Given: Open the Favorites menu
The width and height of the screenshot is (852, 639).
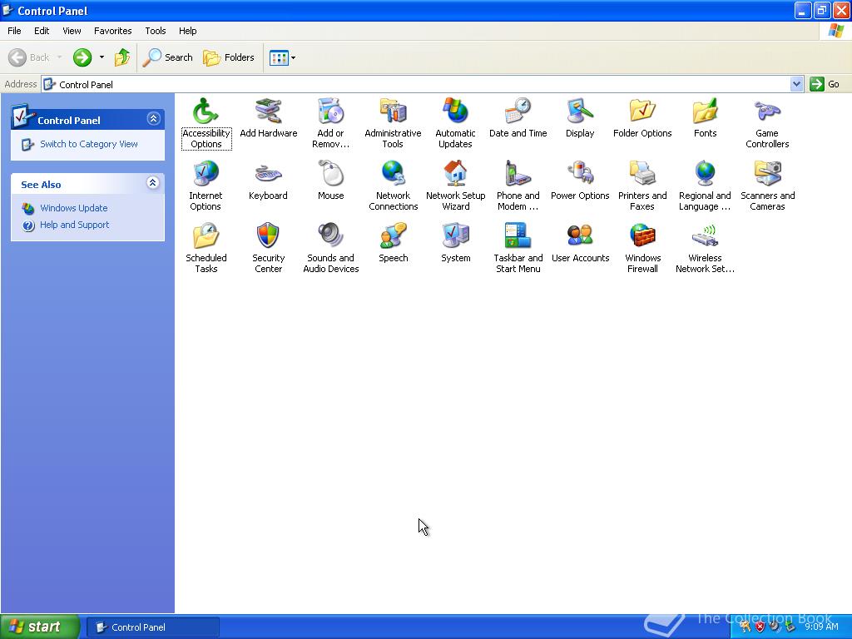Looking at the screenshot, I should (x=112, y=31).
